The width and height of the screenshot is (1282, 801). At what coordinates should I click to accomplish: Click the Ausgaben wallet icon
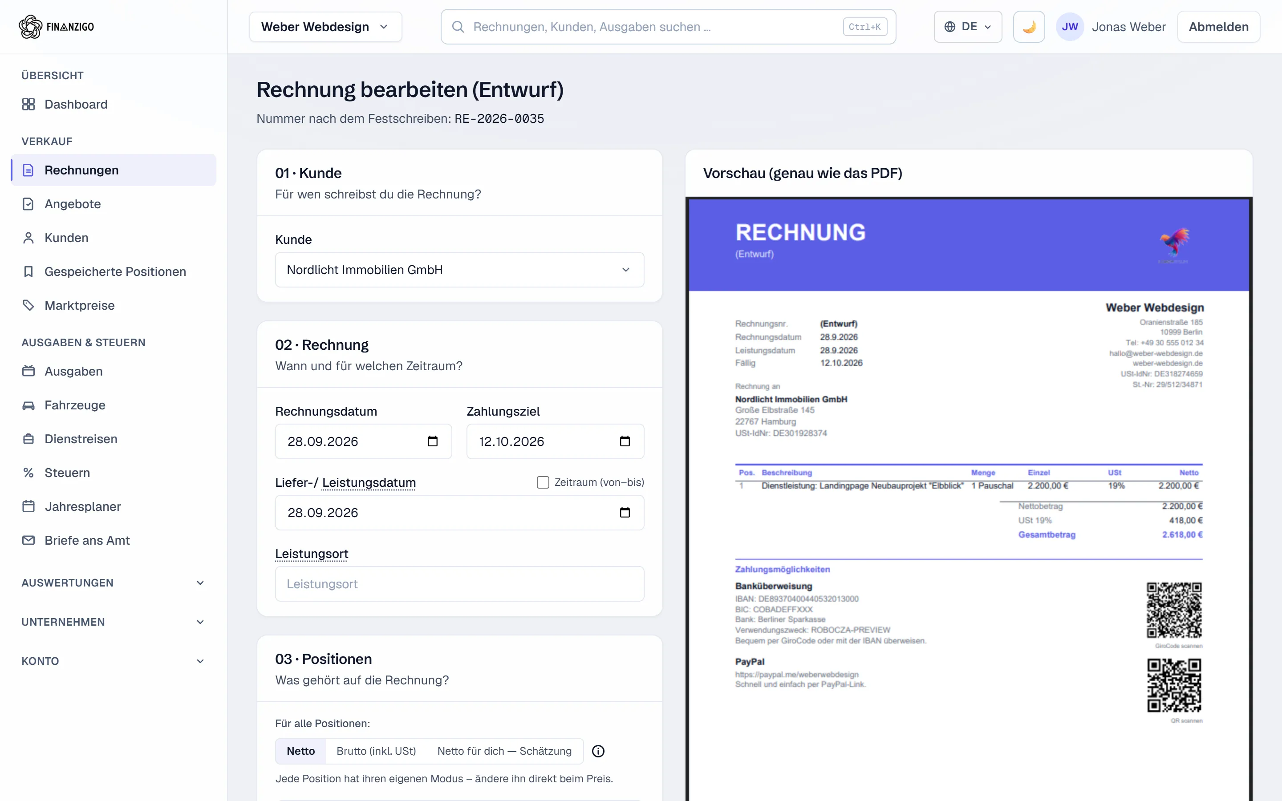(28, 372)
